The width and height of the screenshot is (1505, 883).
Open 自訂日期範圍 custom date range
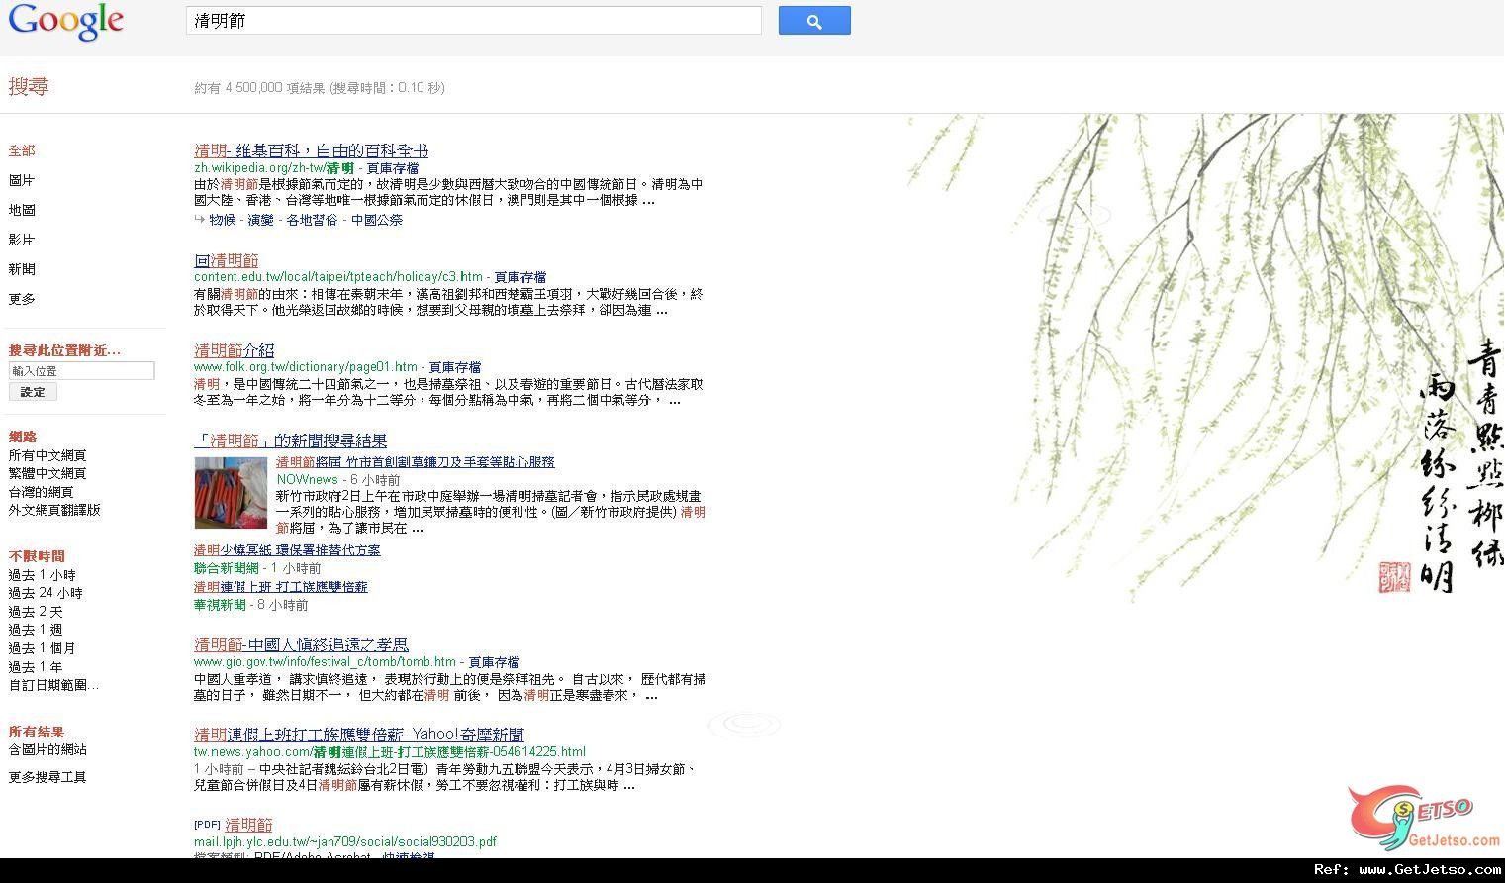[53, 685]
